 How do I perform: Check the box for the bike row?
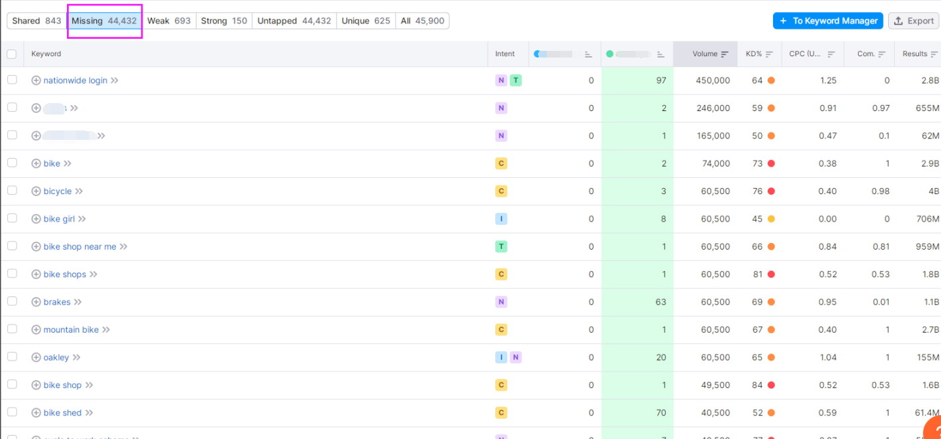pos(12,163)
